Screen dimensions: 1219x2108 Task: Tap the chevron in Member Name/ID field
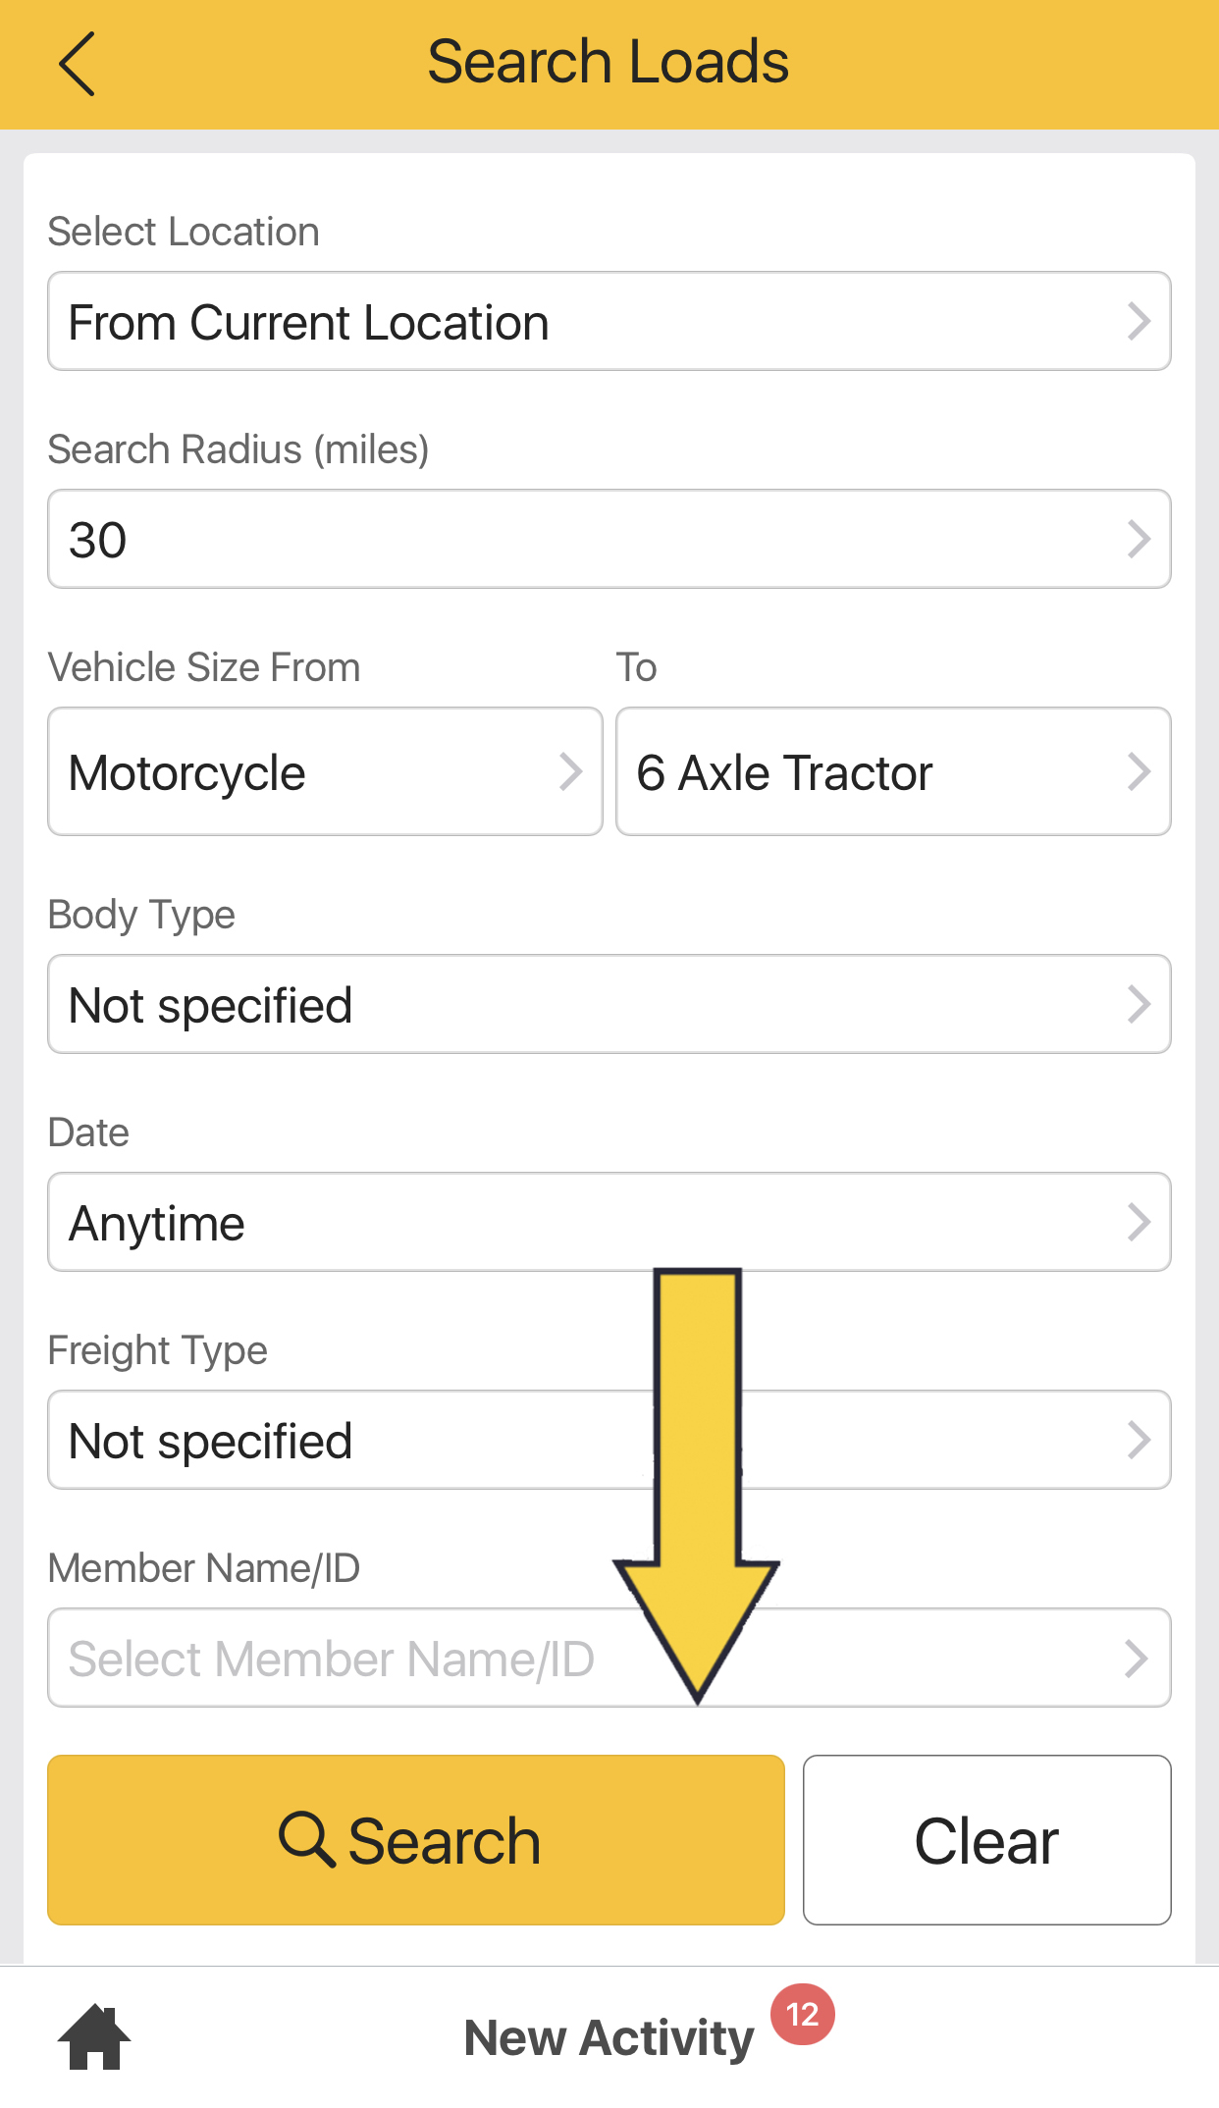point(1137,1659)
